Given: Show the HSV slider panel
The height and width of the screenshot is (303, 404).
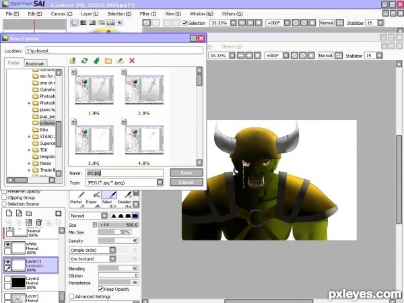Looking at the screenshot, I should (x=92, y=23).
